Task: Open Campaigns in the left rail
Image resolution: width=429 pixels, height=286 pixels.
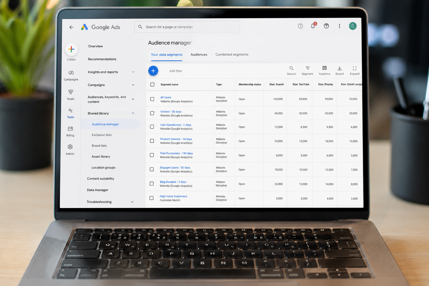Action: click(71, 75)
